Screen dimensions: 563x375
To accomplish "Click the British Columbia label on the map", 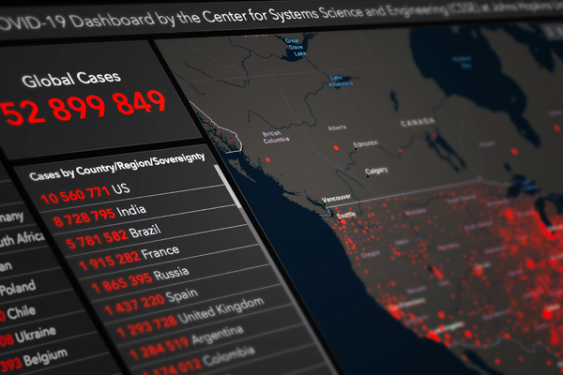I will (x=276, y=138).
